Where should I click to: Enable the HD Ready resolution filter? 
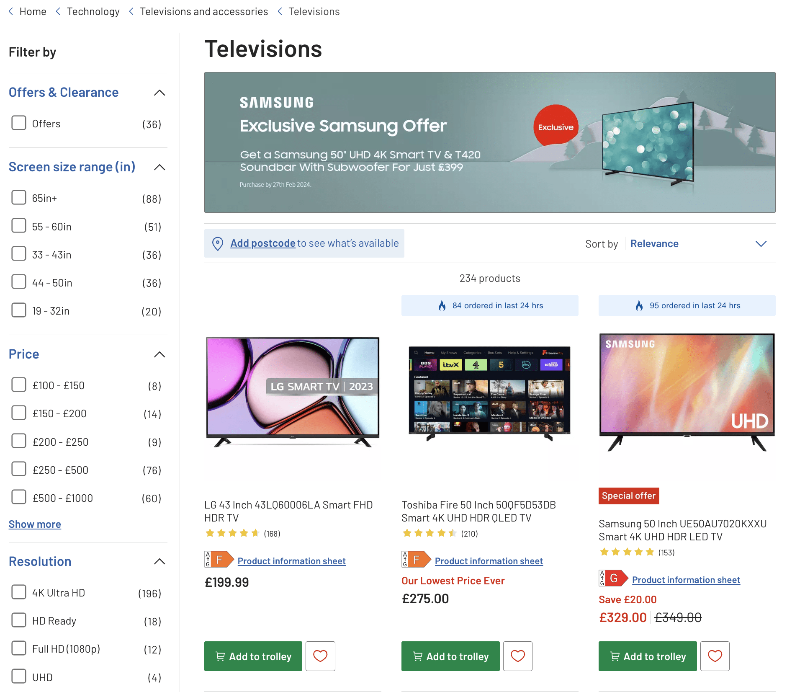tap(19, 620)
